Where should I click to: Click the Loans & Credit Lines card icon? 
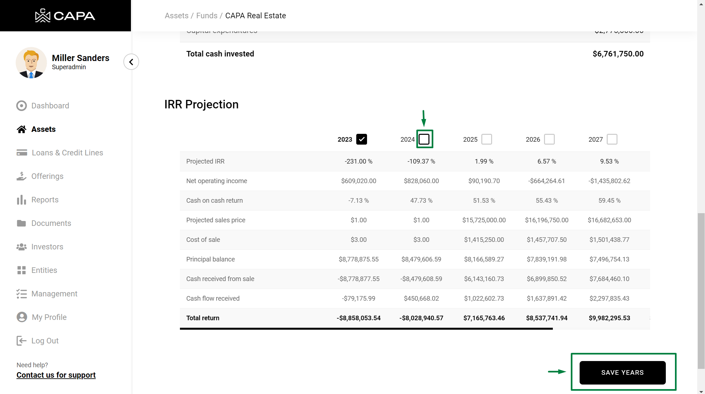tap(22, 153)
